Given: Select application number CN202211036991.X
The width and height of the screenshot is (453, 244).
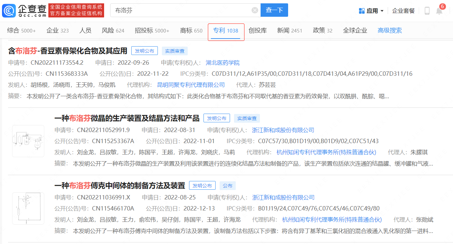Looking at the screenshot, I should pyautogui.click(x=103, y=197).
